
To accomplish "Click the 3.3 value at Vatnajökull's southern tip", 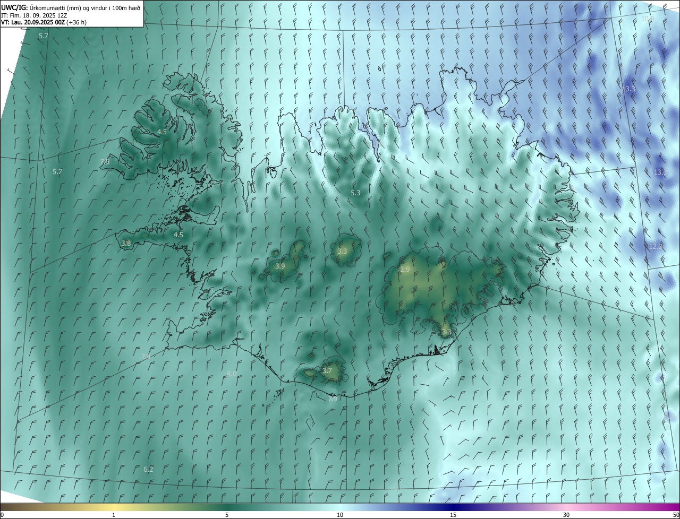I will [x=446, y=332].
